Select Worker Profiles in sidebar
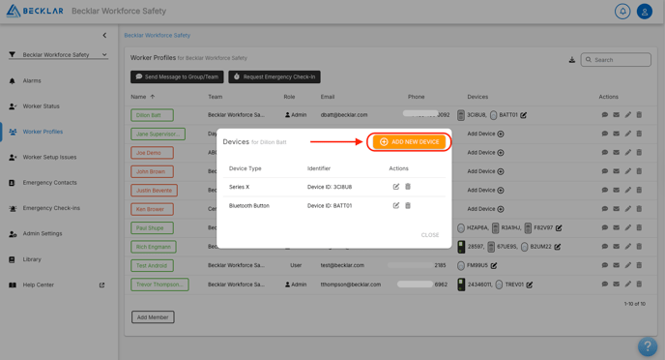The height and width of the screenshot is (360, 665). pos(43,132)
